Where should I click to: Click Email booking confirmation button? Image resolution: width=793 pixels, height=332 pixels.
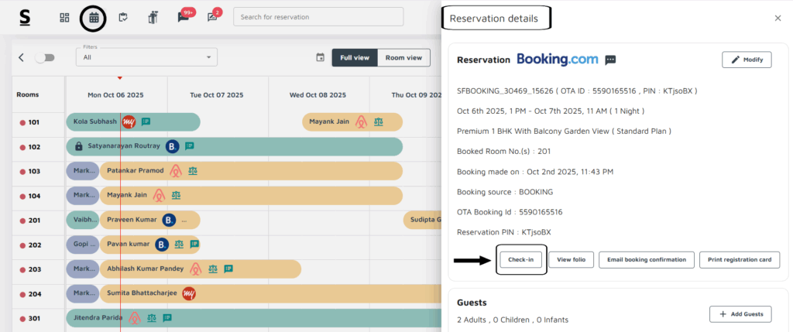(x=646, y=260)
